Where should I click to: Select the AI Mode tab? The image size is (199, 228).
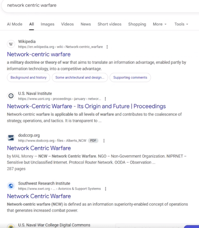[14, 24]
